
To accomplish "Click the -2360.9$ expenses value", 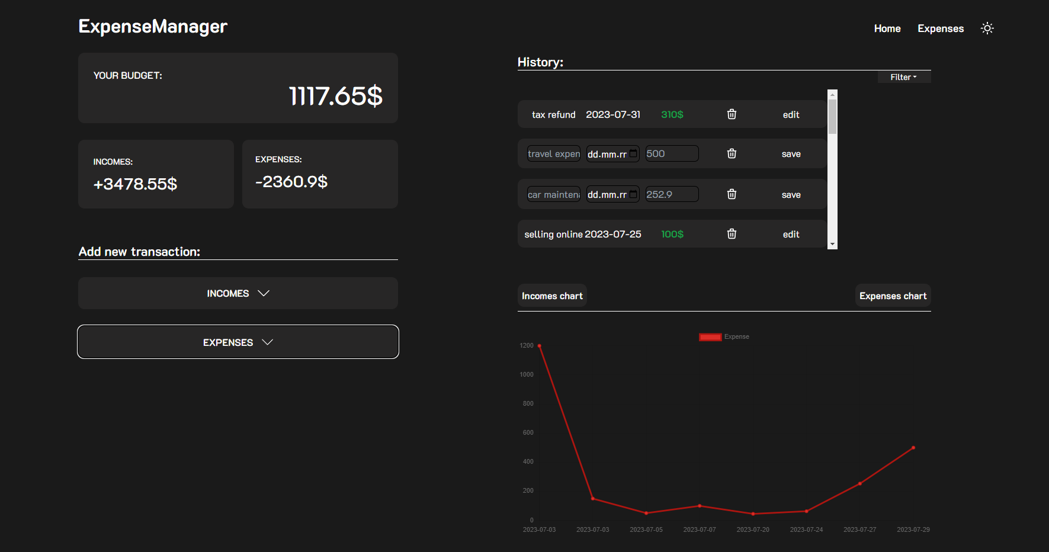I will (x=291, y=182).
